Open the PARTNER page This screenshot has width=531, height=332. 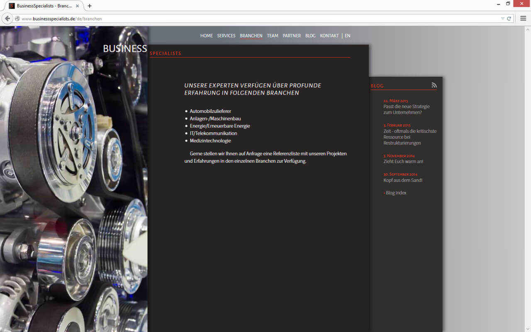pos(292,36)
